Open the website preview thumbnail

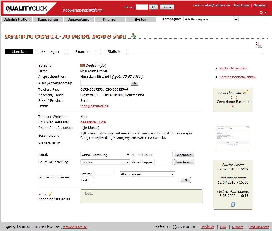point(233,138)
